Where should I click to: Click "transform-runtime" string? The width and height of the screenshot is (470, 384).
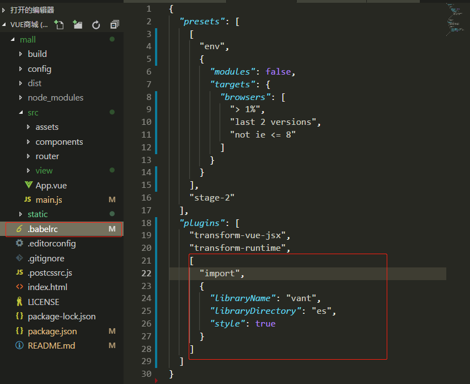click(238, 248)
